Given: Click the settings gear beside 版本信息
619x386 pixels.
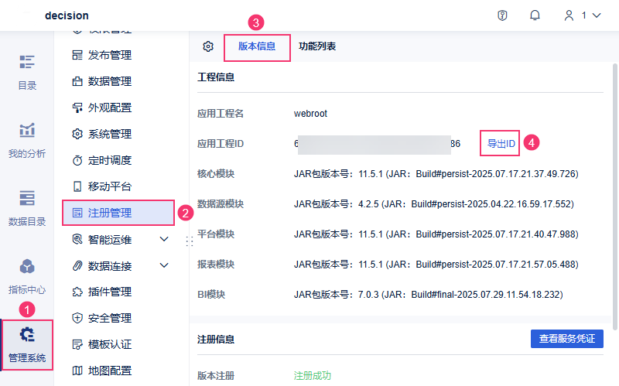Looking at the screenshot, I should click(x=208, y=46).
